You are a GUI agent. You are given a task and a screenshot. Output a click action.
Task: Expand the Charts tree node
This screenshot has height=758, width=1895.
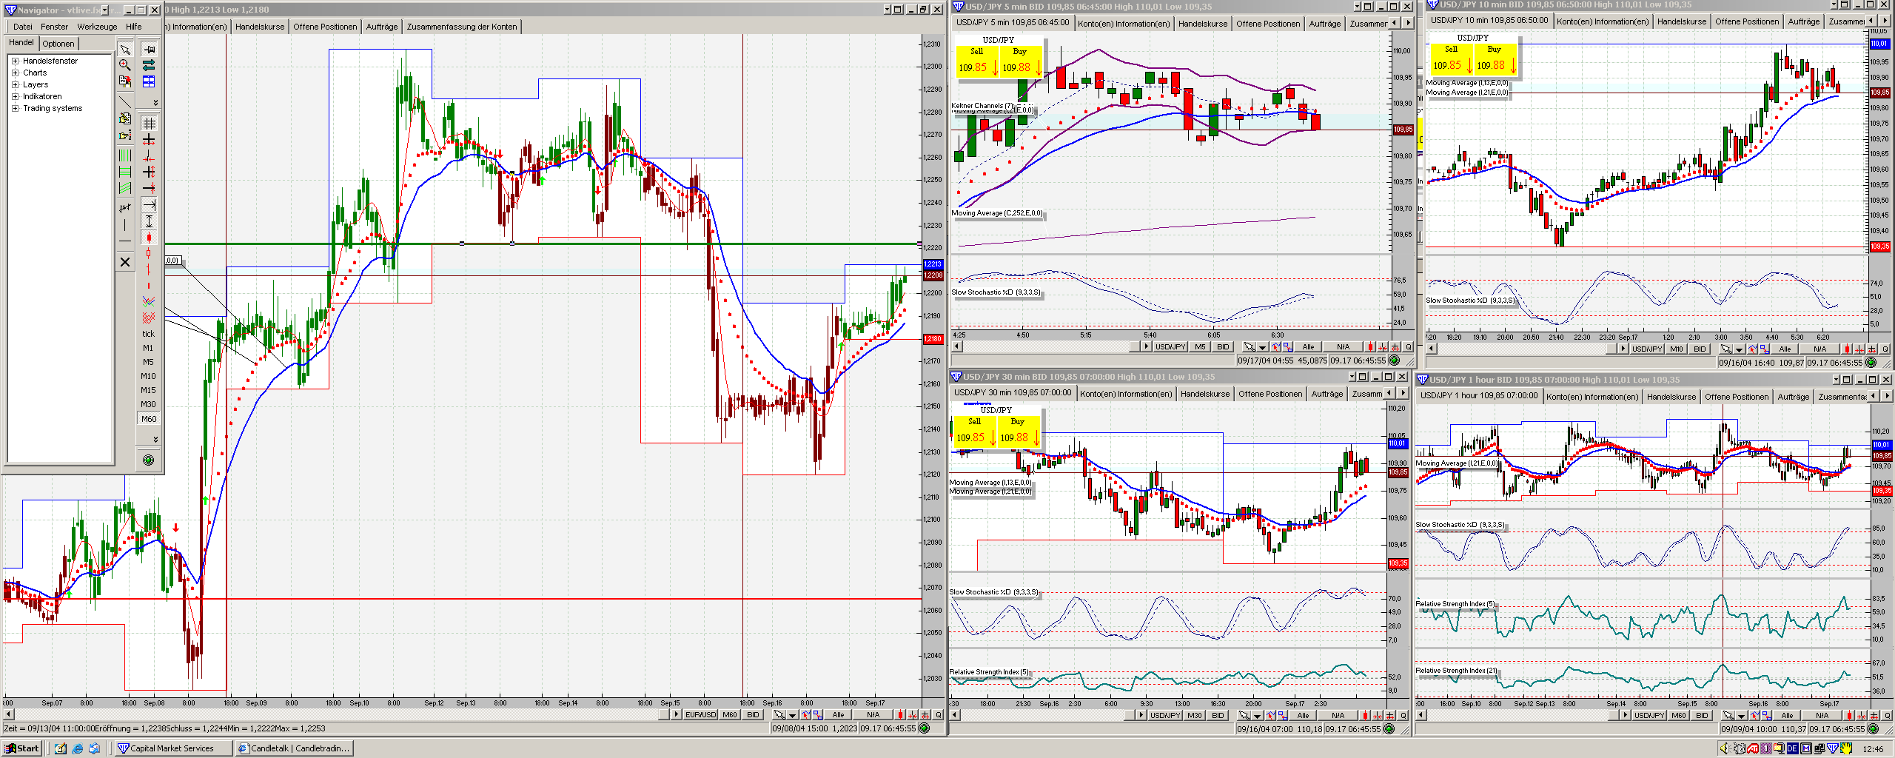15,73
